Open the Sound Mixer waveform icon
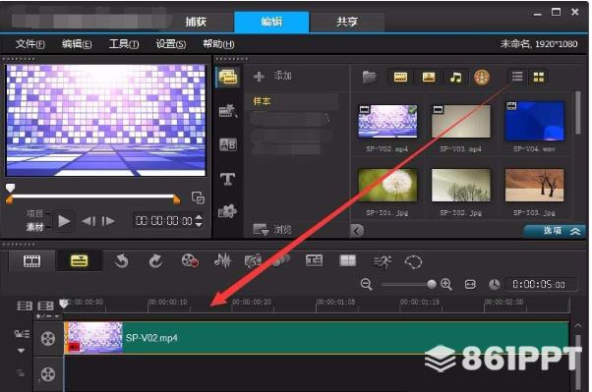The height and width of the screenshot is (392, 592). (x=223, y=260)
